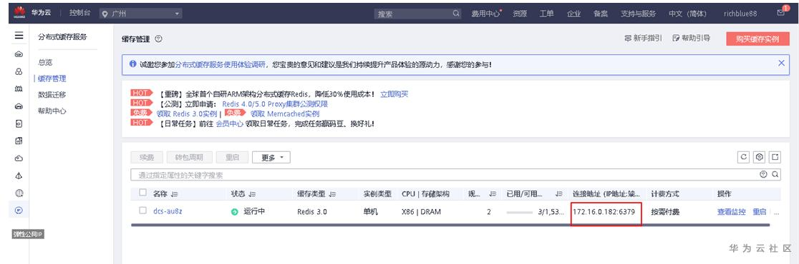Open 支持与服务 in top navigation
This screenshot has height=264, width=799.
click(638, 14)
